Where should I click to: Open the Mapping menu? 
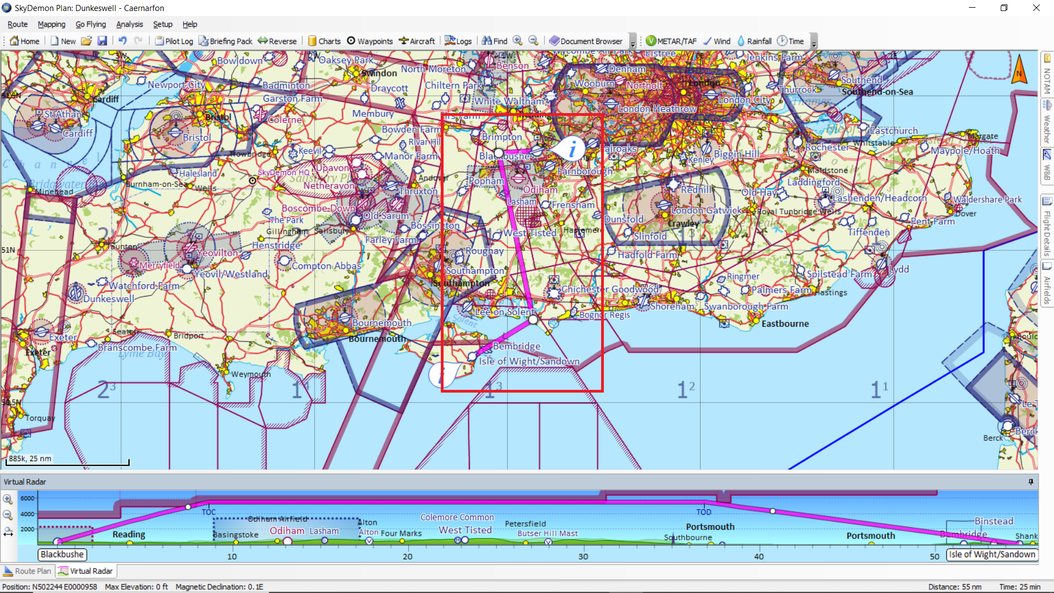52,24
